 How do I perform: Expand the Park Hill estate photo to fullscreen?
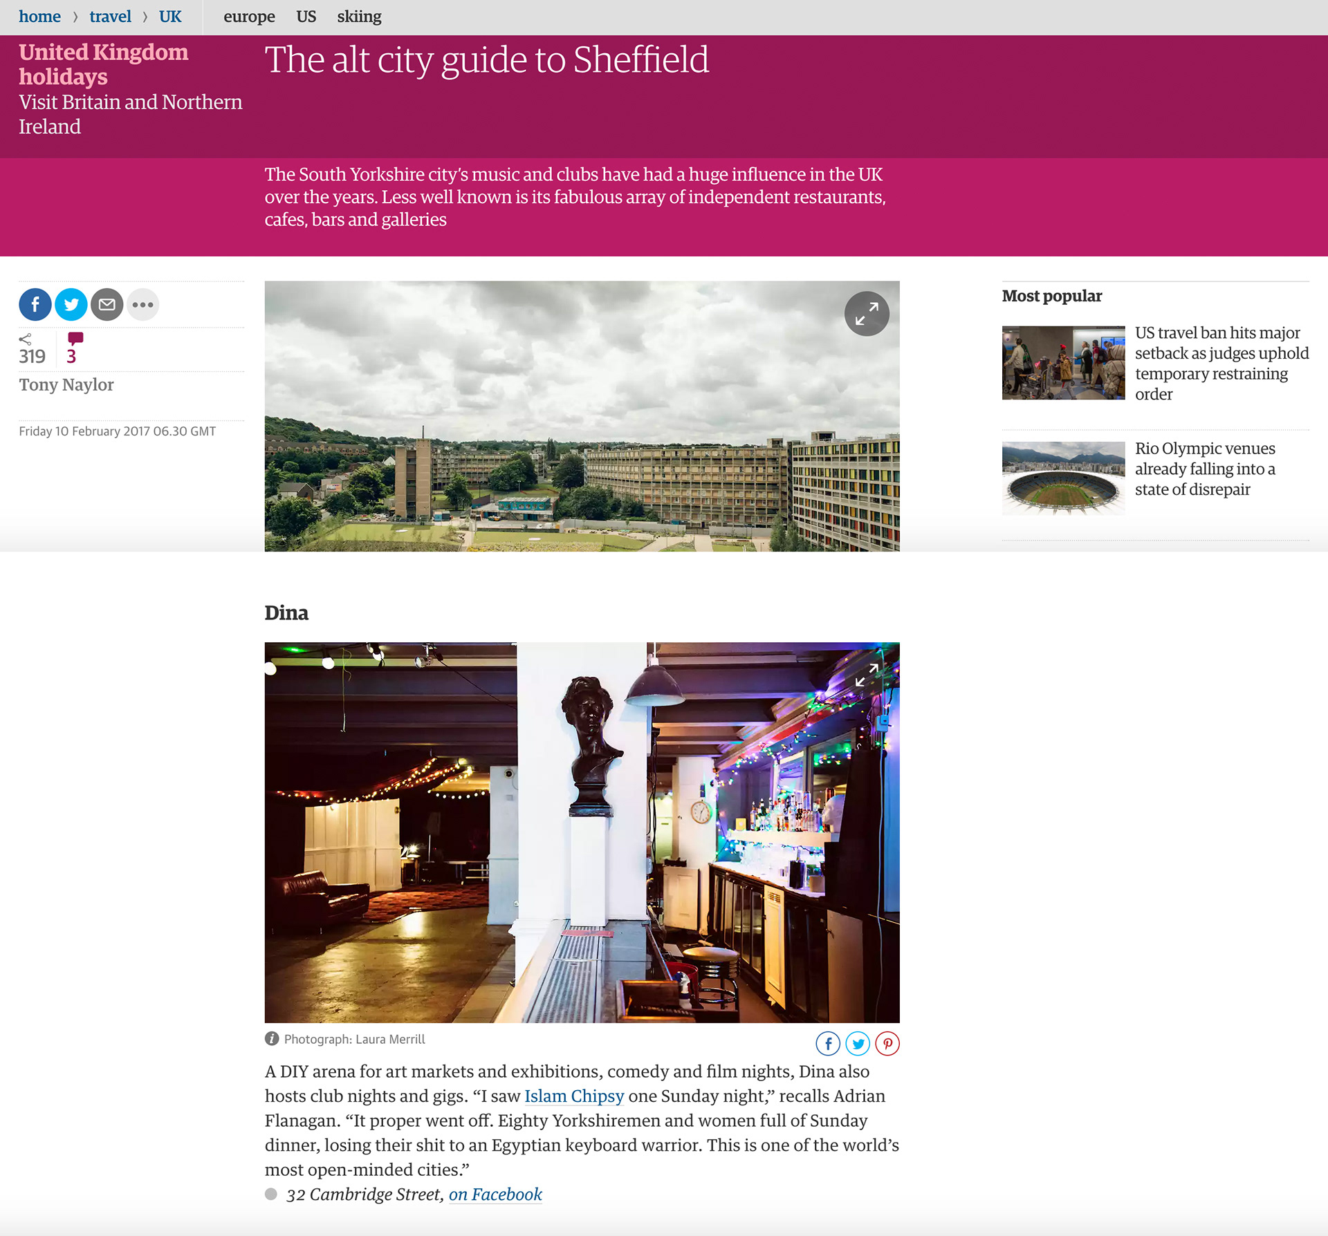867,313
